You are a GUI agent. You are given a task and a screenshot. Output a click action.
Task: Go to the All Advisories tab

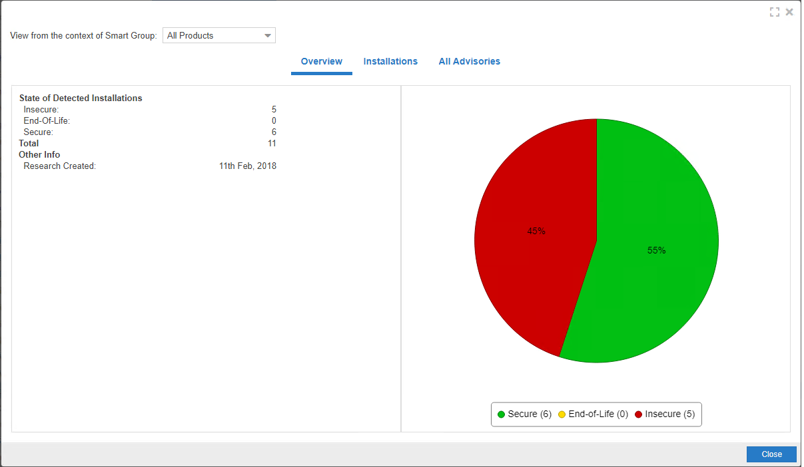[469, 61]
